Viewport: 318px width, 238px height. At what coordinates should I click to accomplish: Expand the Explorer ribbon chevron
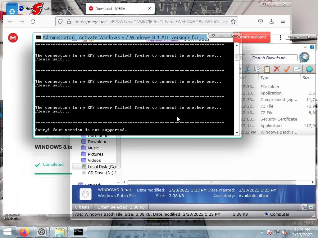pyautogui.click(x=305, y=47)
